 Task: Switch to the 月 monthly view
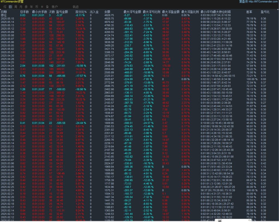[x=21, y=6]
